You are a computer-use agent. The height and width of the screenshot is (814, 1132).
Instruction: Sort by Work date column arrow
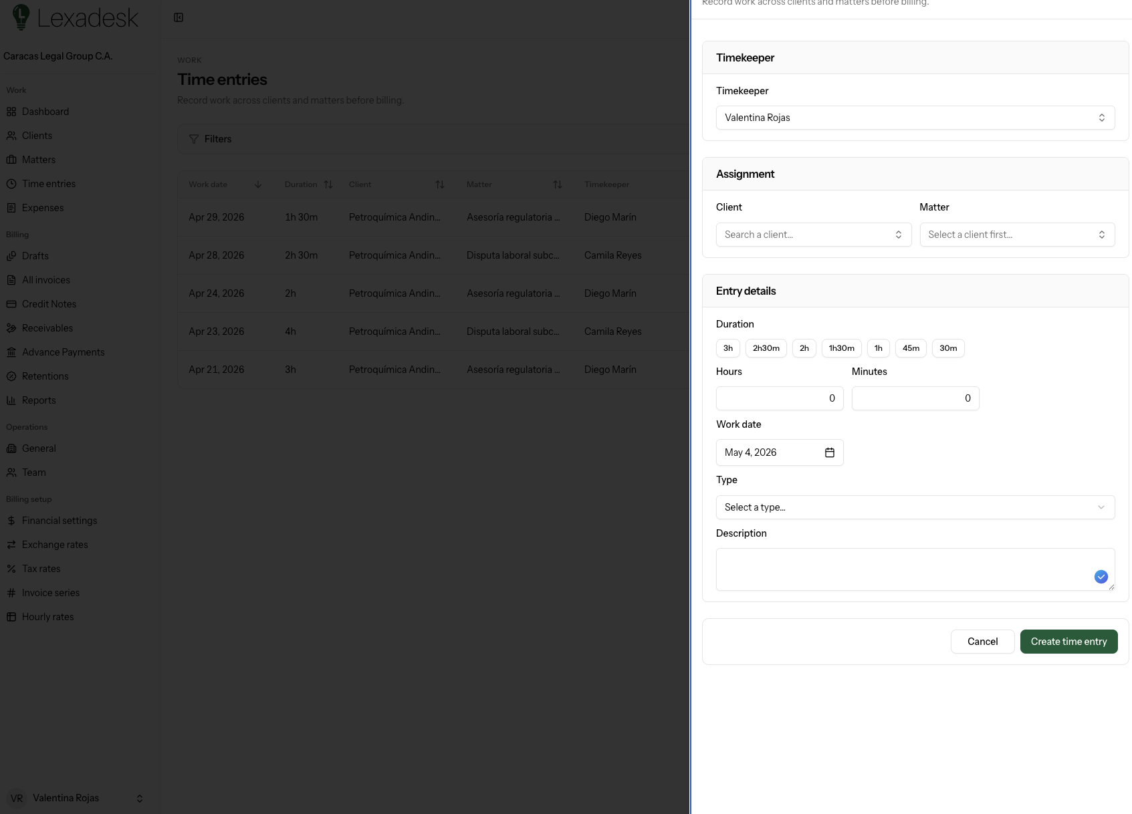(258, 184)
